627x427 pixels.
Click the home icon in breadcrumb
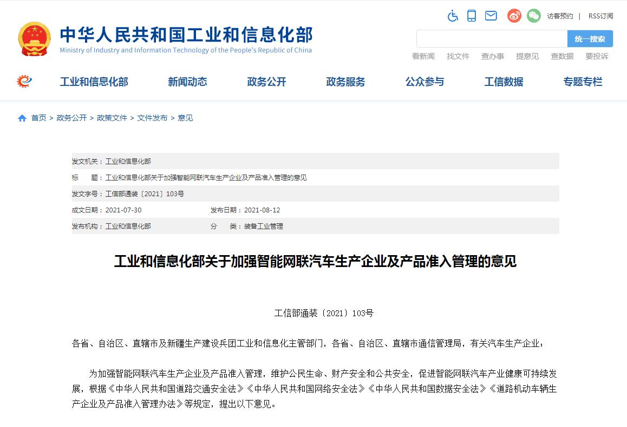(x=22, y=118)
